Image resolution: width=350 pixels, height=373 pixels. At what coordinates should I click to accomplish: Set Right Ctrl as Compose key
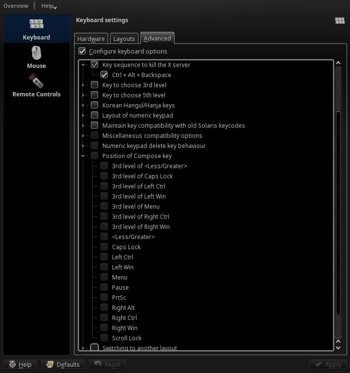[x=104, y=317]
